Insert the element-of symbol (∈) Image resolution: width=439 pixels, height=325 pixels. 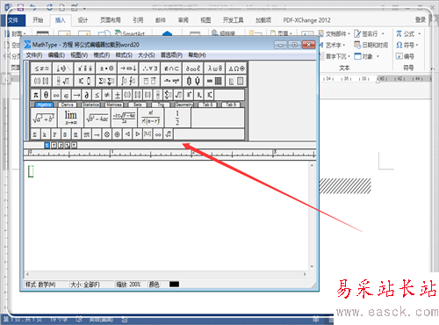(x=66, y=95)
